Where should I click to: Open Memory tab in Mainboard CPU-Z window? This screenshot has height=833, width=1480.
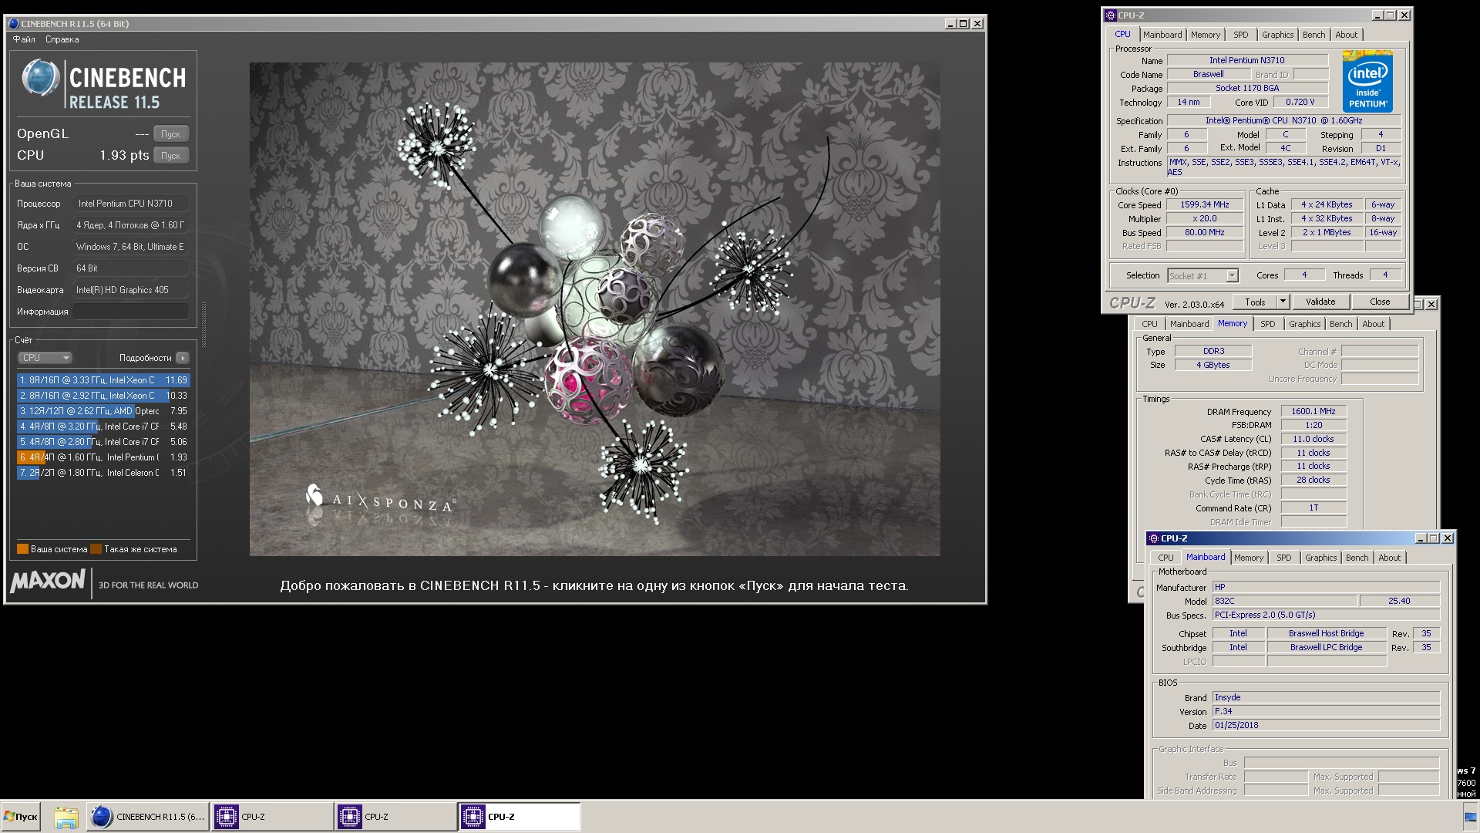tap(1249, 558)
